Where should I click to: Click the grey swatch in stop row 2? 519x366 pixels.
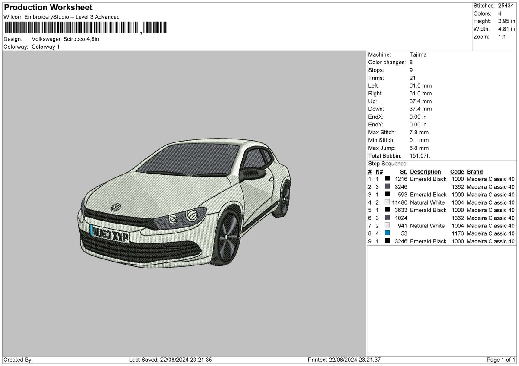pos(387,187)
